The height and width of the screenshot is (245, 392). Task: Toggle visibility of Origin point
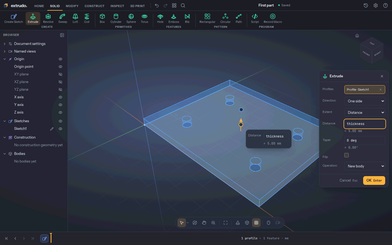pyautogui.click(x=60, y=67)
